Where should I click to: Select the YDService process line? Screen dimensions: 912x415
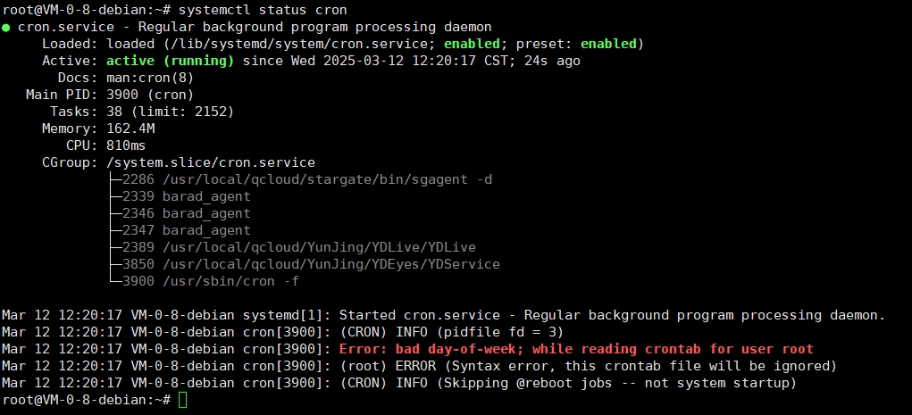coord(311,264)
